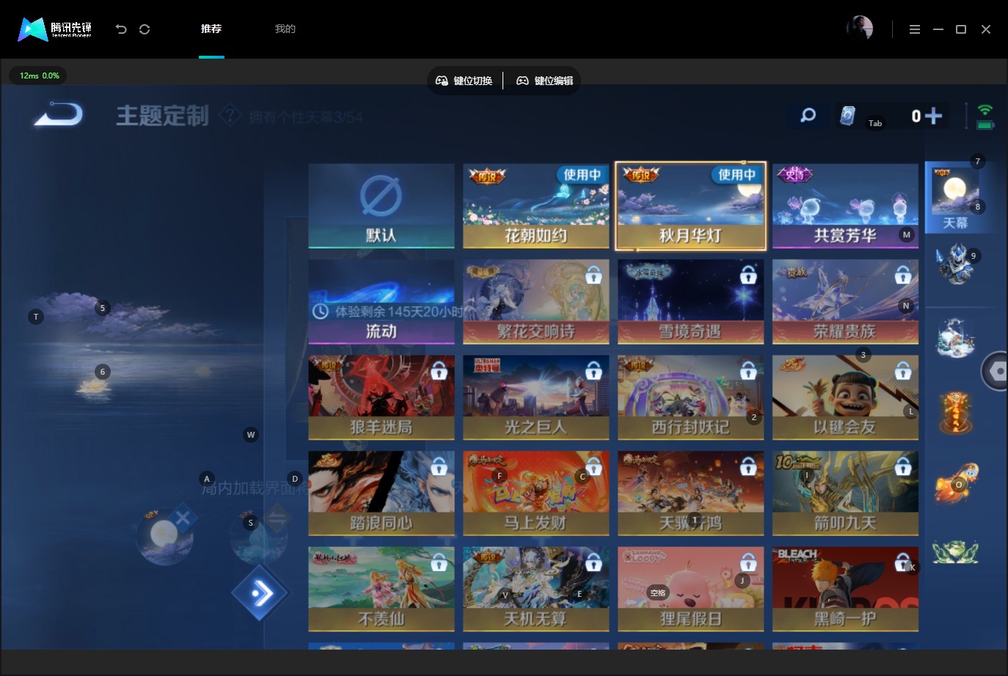Open the 天幕 sidebar tab
Screen dimensions: 1008x676
point(955,198)
